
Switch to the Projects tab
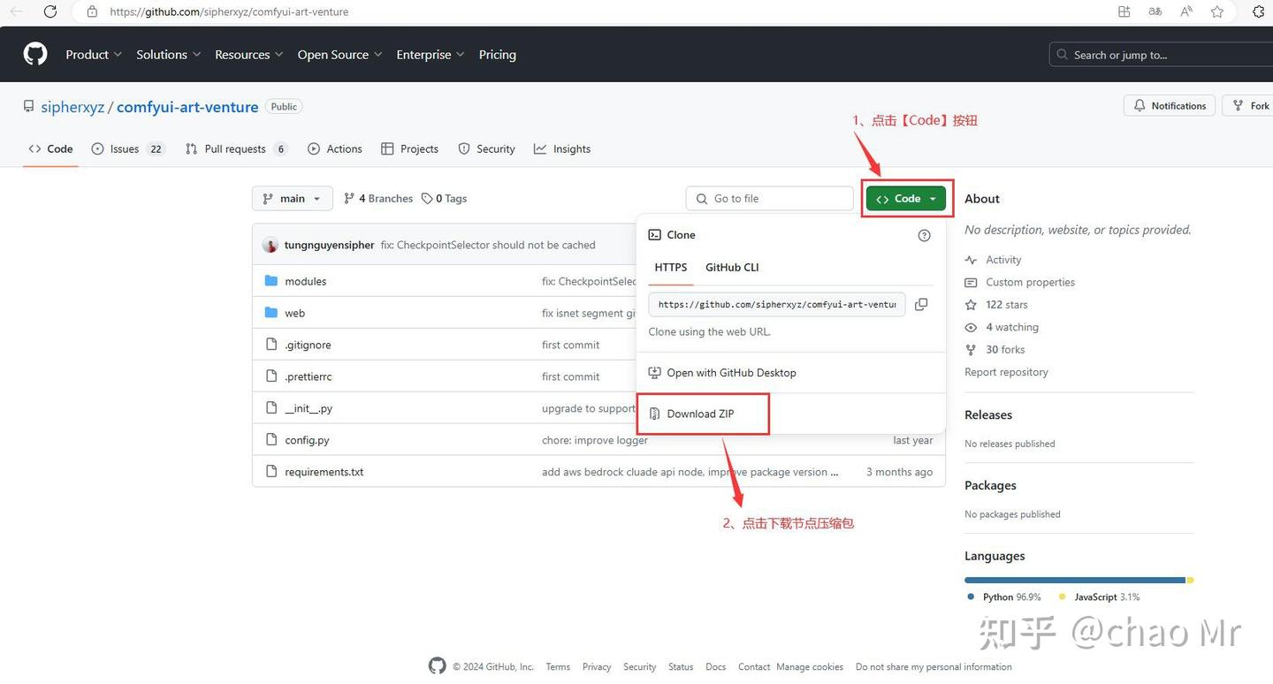point(410,149)
